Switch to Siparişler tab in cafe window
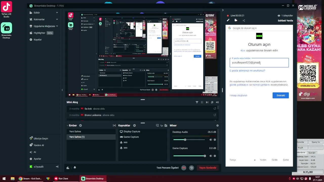This screenshot has width=324, height=182. 312,153
